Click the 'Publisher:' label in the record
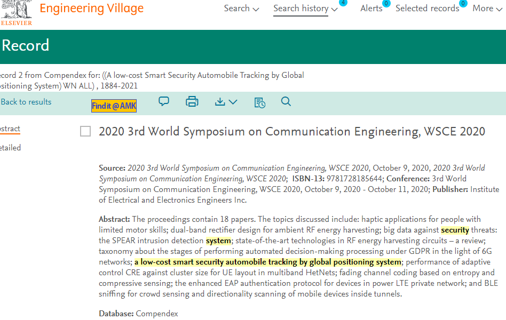The height and width of the screenshot is (320, 506). [x=450, y=189]
